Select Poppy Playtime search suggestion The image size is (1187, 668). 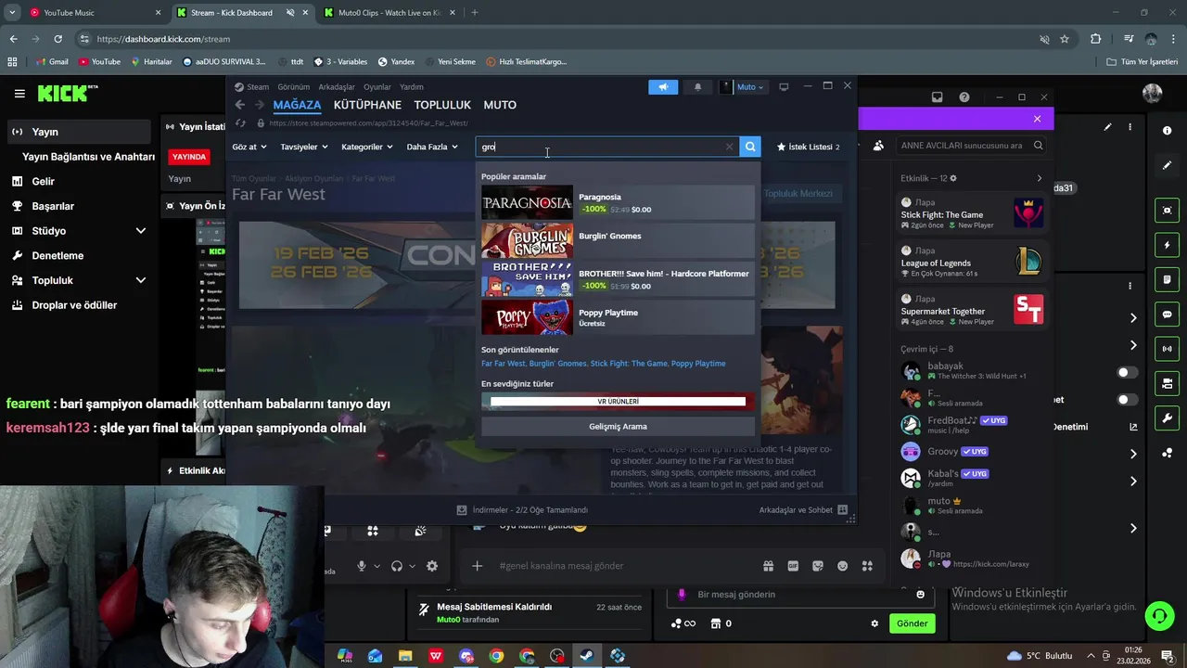(x=618, y=318)
